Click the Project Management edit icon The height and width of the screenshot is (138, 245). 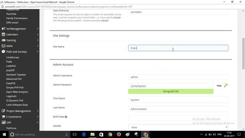click(3, 111)
